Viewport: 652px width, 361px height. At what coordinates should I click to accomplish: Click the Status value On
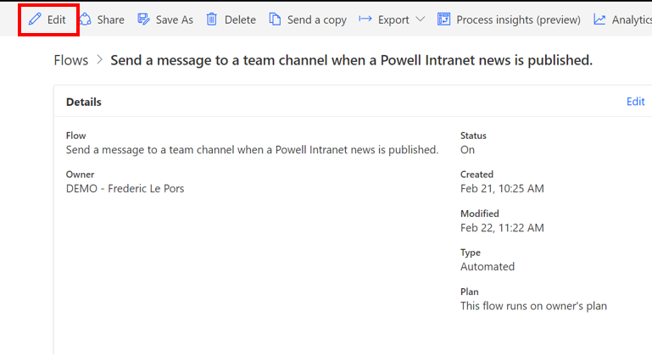click(467, 149)
